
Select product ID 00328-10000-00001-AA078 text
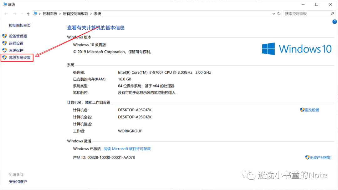111,157
